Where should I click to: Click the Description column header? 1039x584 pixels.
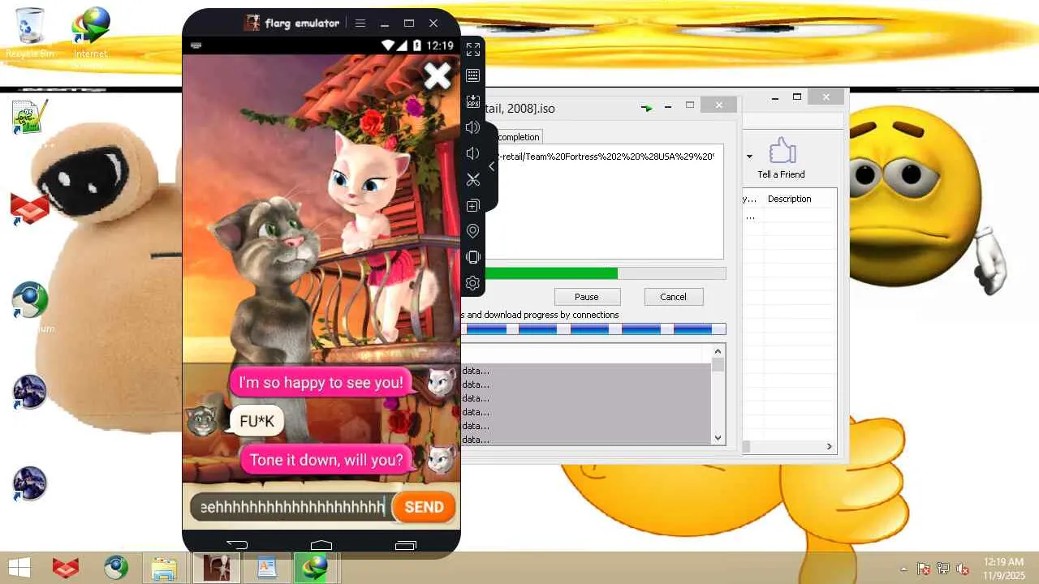pos(789,199)
